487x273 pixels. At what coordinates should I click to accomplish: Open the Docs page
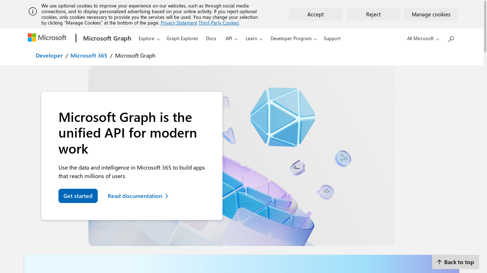(211, 38)
